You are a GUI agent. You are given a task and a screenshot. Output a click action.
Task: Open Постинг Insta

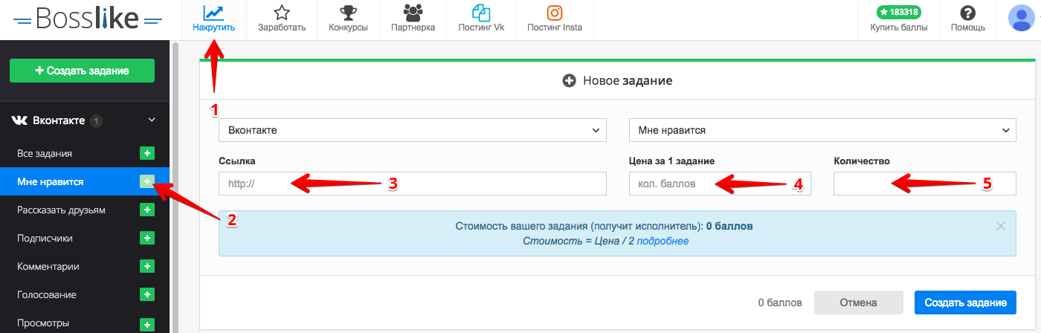[554, 20]
